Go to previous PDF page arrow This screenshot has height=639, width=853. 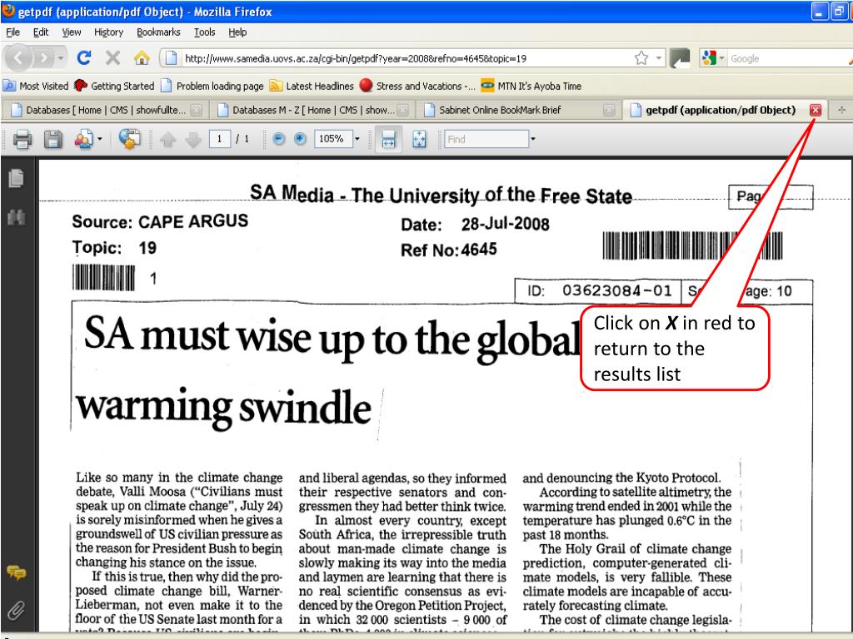167,140
